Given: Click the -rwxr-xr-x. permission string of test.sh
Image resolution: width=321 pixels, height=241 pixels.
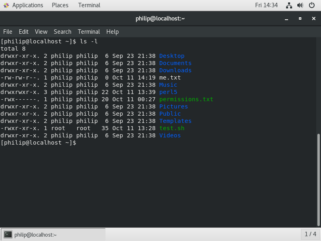Looking at the screenshot, I should 20,128.
